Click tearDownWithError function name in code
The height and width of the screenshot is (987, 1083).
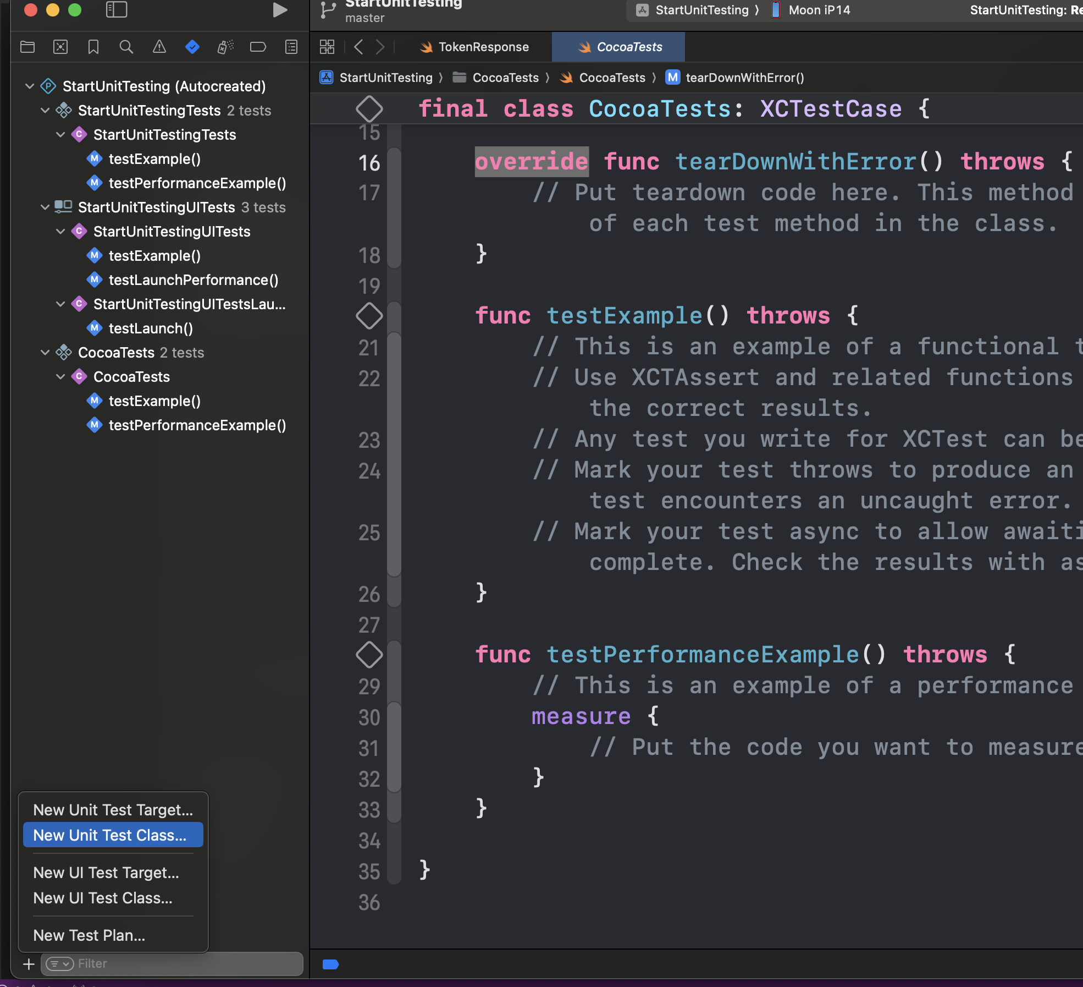[795, 162]
